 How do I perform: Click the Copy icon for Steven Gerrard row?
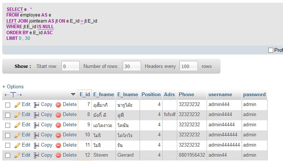point(37,155)
